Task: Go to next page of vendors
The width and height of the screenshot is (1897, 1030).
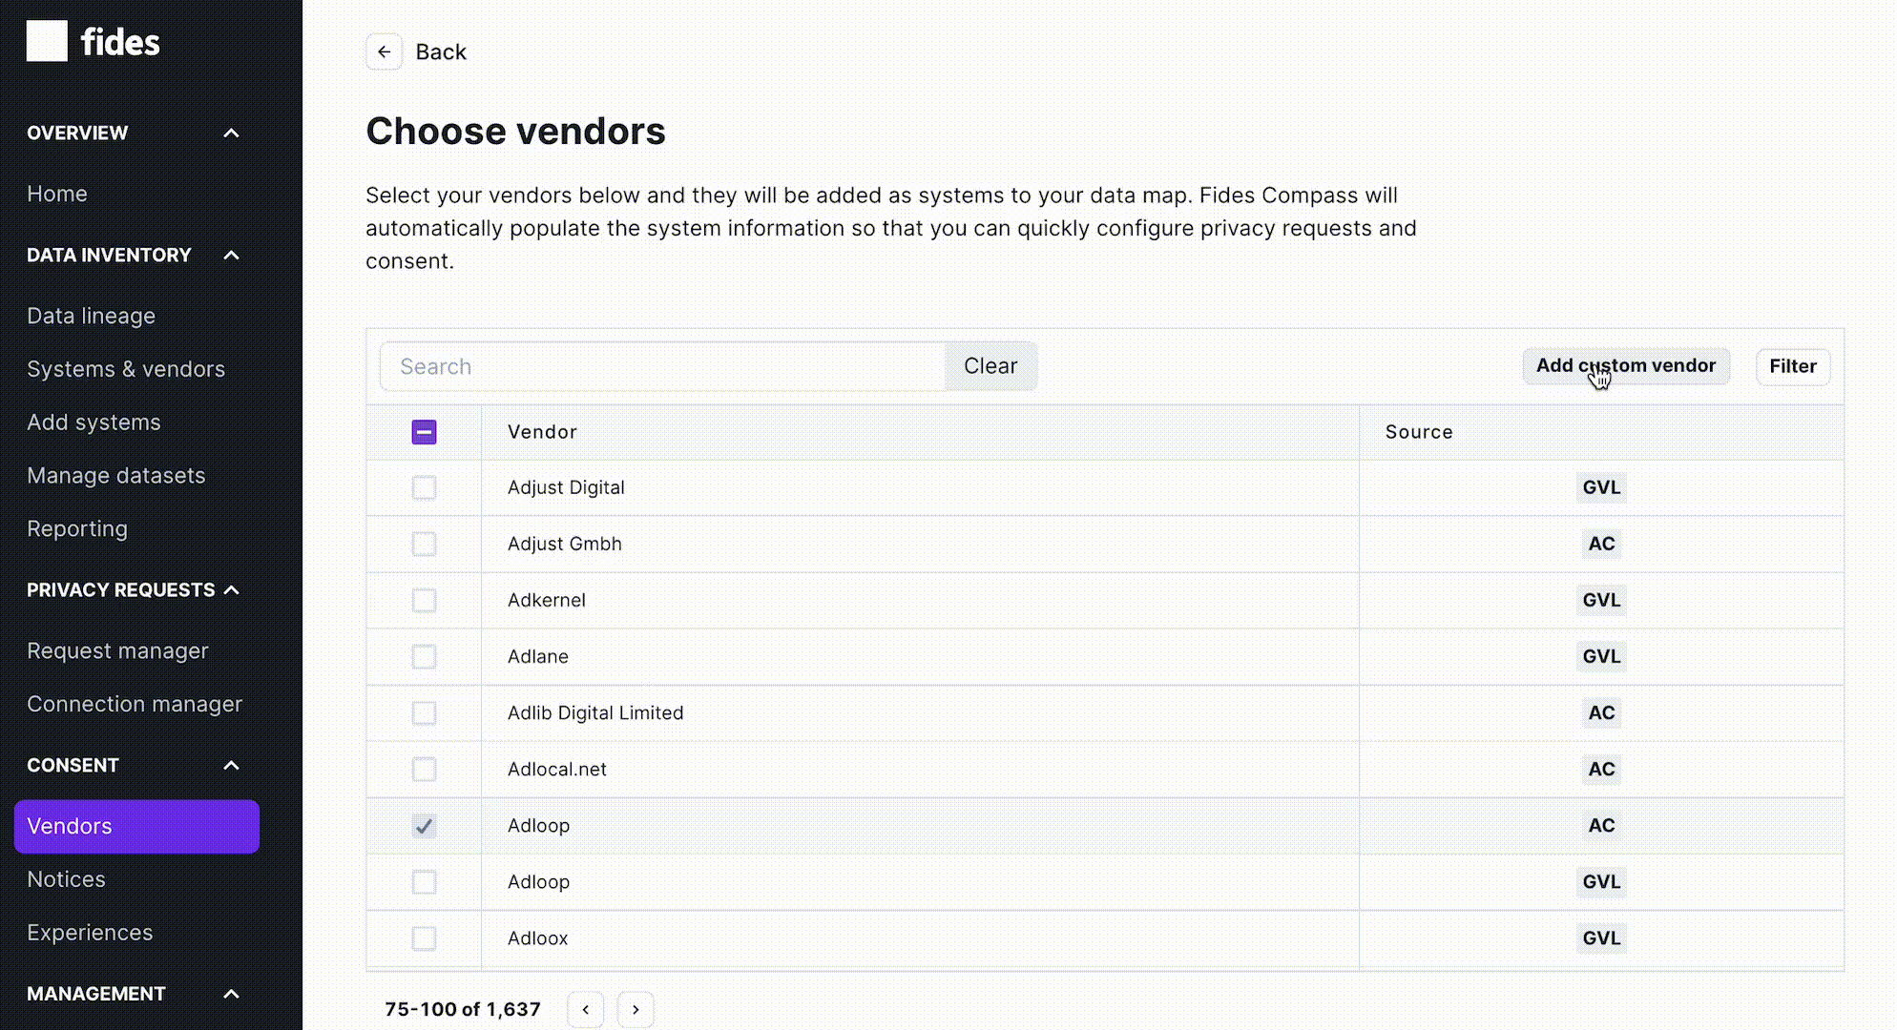Action: point(636,1009)
